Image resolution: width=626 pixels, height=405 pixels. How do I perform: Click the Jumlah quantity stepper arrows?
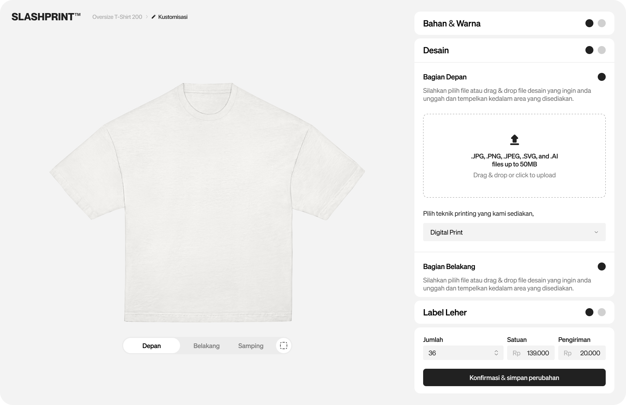[x=496, y=353]
